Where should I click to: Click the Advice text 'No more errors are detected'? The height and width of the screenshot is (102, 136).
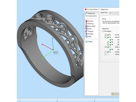pyautogui.click(x=111, y=21)
